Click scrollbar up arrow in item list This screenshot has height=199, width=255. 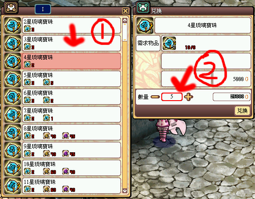point(125,20)
